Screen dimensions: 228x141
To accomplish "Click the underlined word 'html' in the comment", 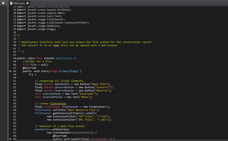I will coord(56,45).
